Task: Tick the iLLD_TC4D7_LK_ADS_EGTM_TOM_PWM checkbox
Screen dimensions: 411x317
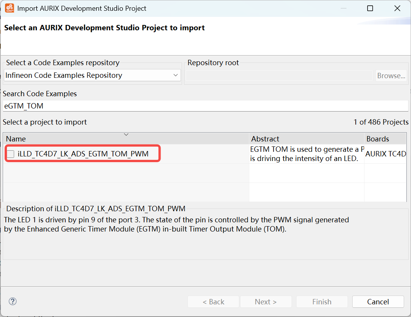Action: pyautogui.click(x=11, y=154)
